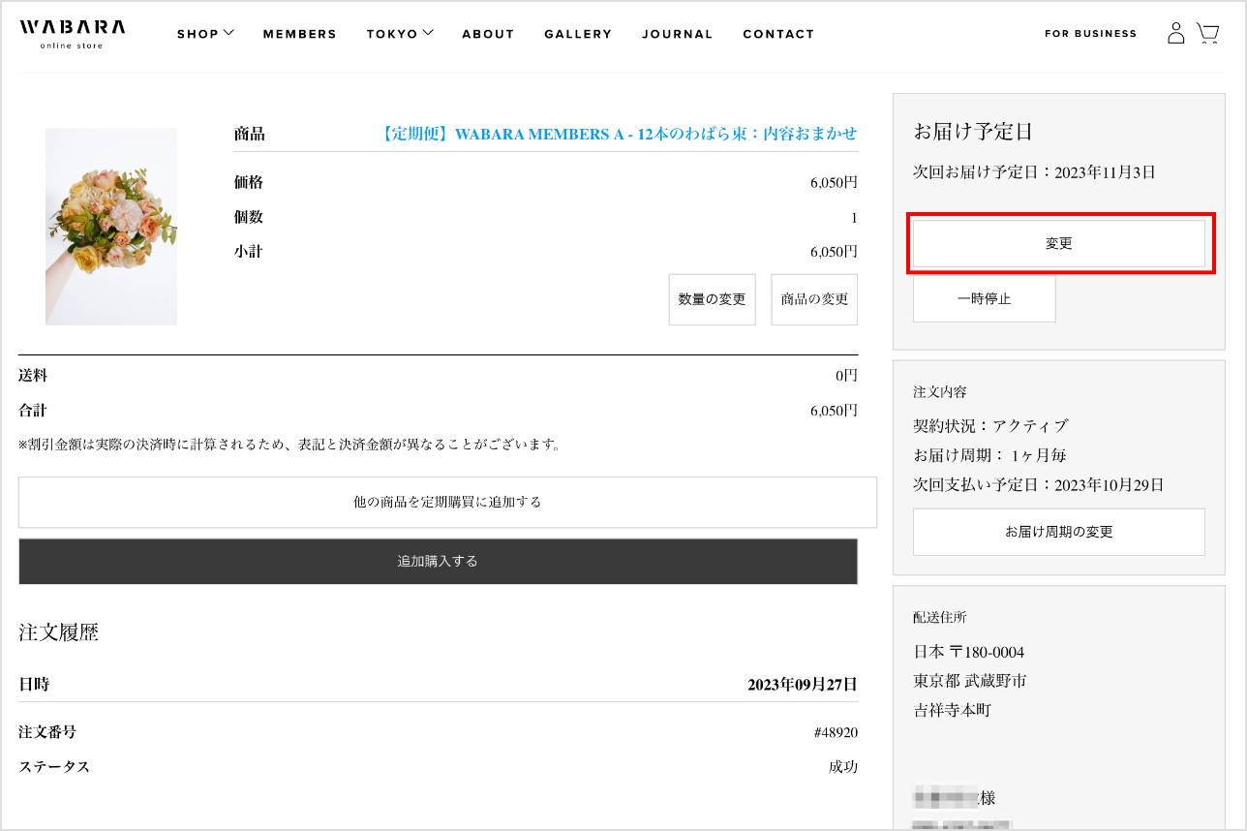Expand the SHOP dropdown menu

click(205, 34)
